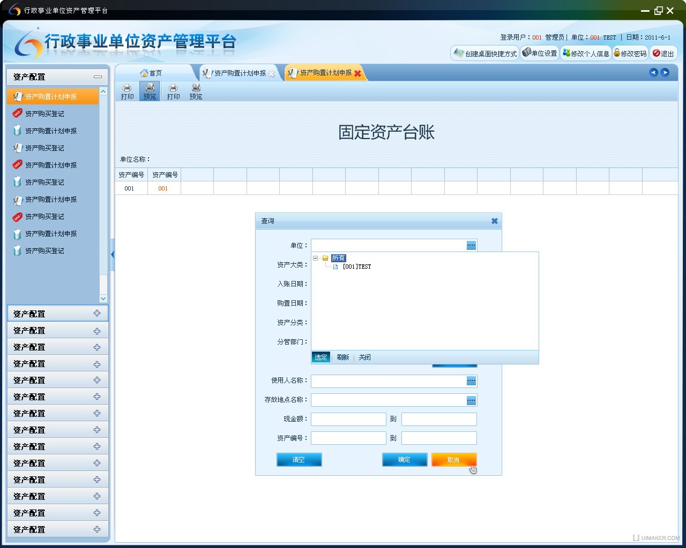Image resolution: width=686 pixels, height=548 pixels.
Task: Select highlighted 资产购置计划申报 in sidebar
Action: (x=53, y=96)
